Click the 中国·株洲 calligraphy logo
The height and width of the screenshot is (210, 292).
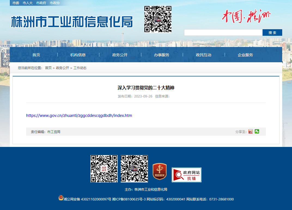[246, 16]
